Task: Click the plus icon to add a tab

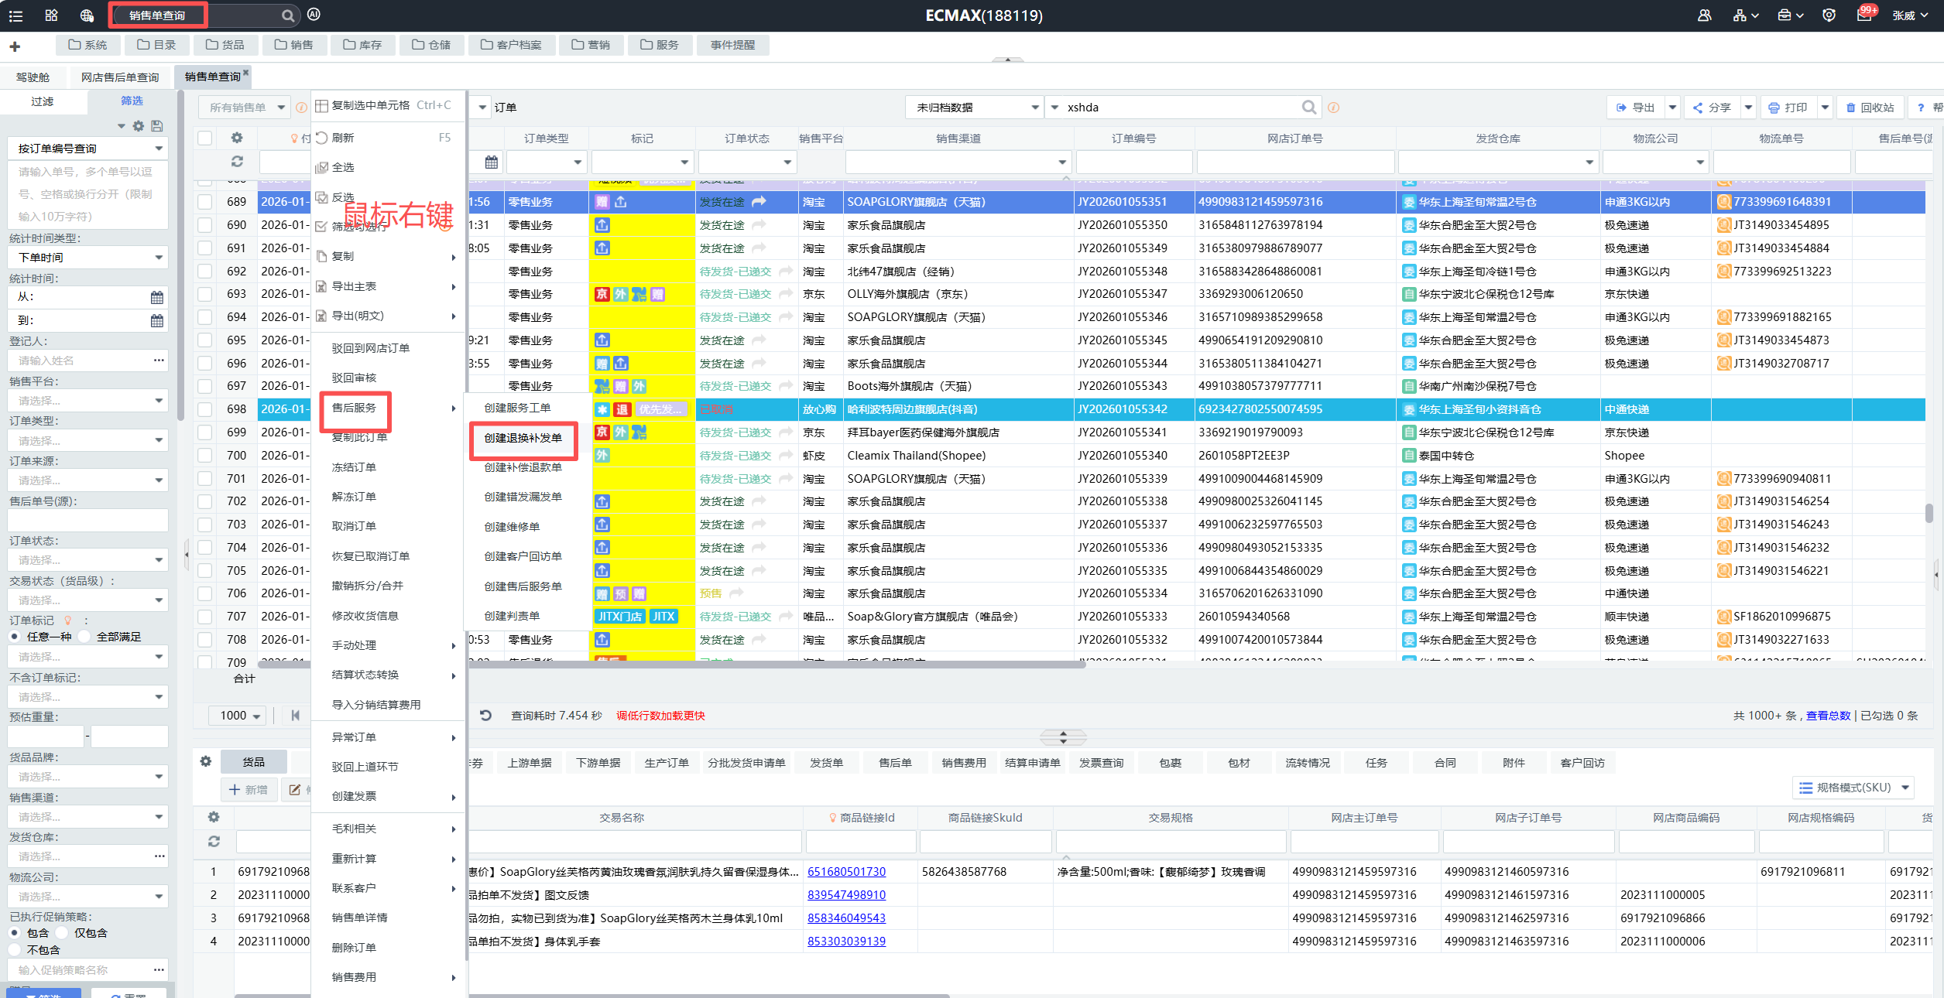Action: 15,46
